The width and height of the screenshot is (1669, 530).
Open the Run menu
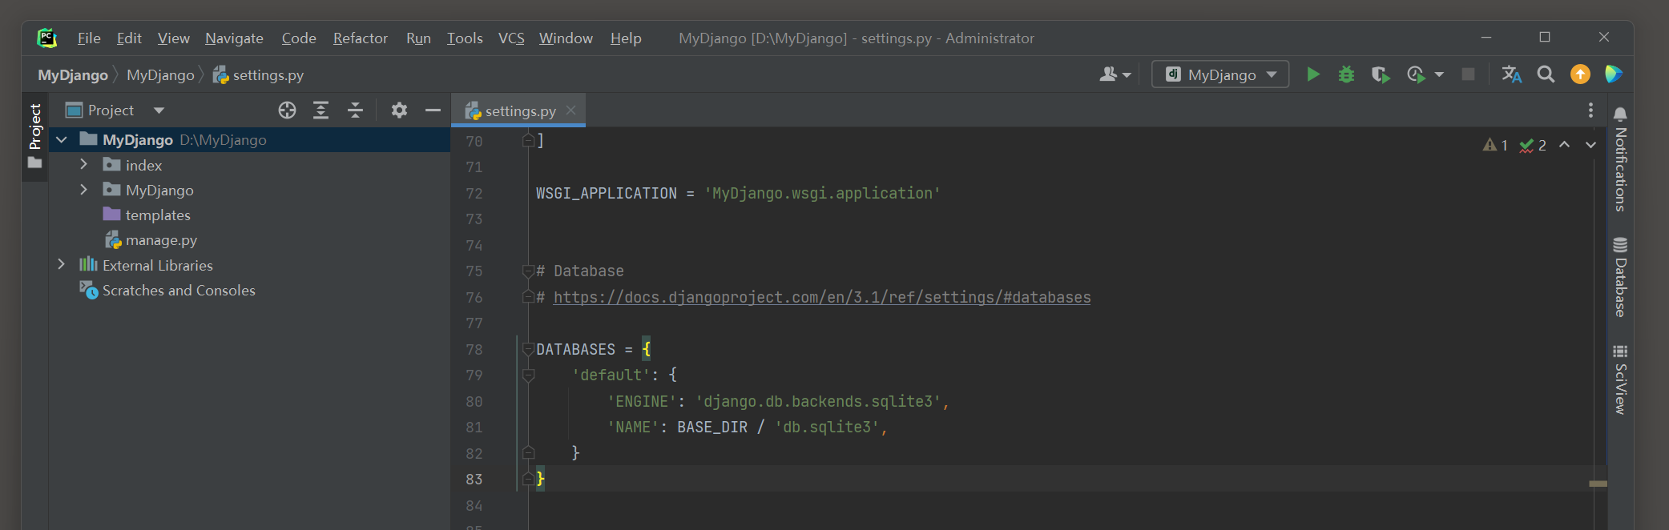(418, 38)
